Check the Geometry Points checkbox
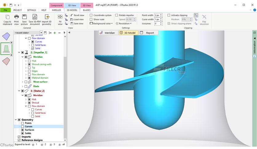 22,123
